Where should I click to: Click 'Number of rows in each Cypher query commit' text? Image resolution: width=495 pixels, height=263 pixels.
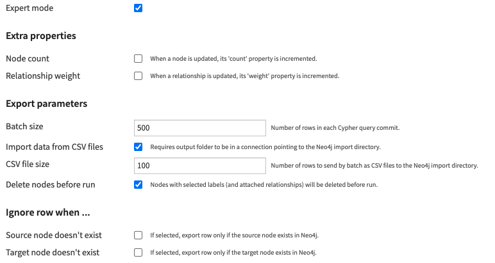pos(335,128)
